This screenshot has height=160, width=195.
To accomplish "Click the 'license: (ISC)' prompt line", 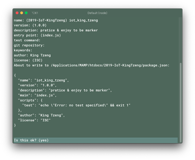I will (28, 60).
